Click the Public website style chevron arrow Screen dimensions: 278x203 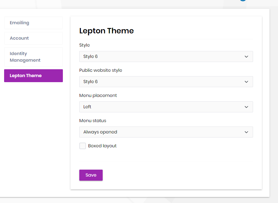(x=246, y=82)
